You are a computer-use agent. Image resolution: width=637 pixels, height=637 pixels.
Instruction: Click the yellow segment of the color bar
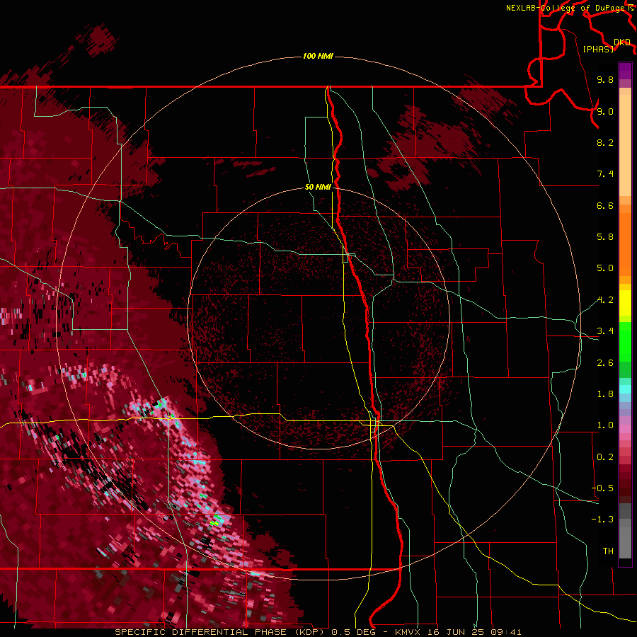pyautogui.click(x=625, y=303)
